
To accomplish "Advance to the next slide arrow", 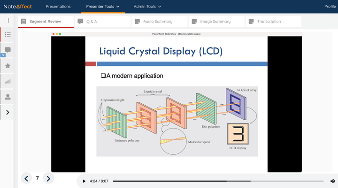I will tap(48, 178).
